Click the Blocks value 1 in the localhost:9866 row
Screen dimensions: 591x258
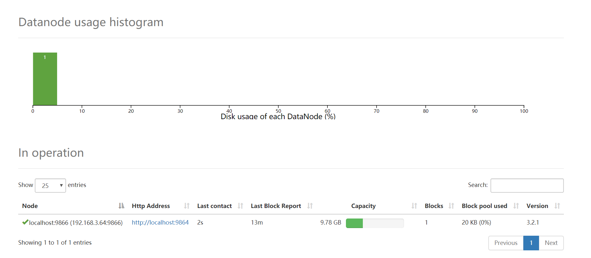(426, 222)
